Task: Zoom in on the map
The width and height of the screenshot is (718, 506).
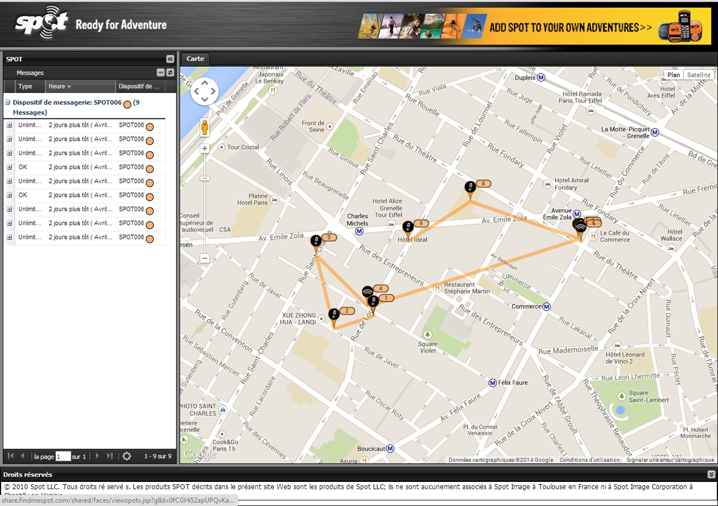Action: (205, 149)
